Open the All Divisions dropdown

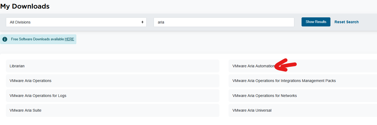(x=76, y=22)
